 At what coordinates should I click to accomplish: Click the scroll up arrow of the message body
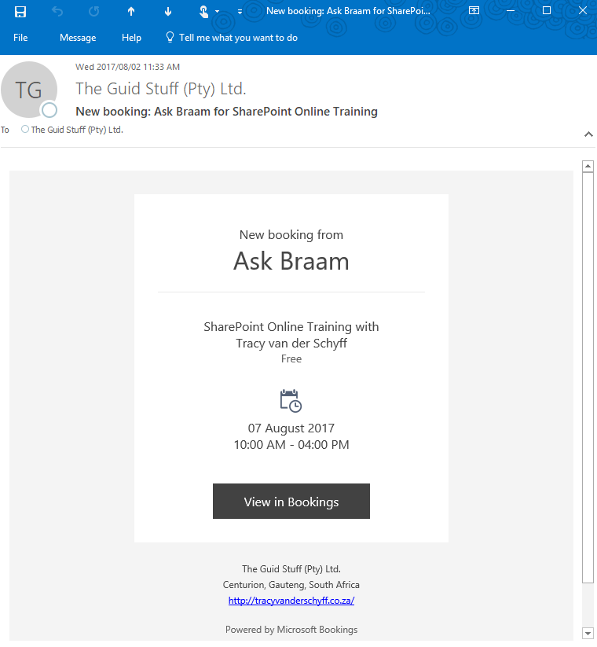click(x=588, y=166)
